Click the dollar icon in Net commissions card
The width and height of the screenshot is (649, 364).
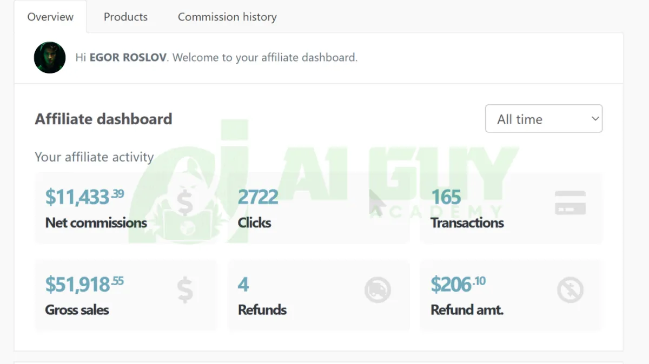click(185, 203)
